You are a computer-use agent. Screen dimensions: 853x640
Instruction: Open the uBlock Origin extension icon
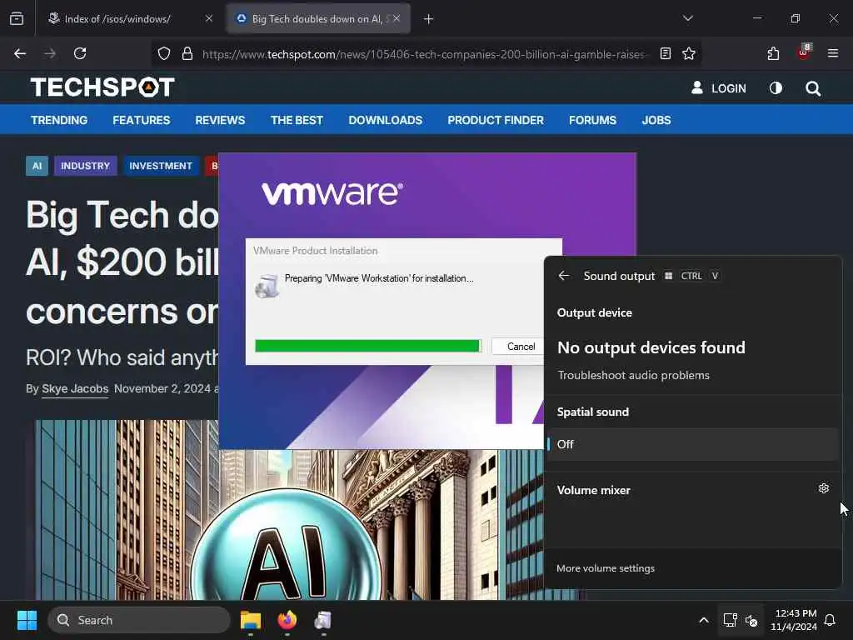[x=804, y=52]
